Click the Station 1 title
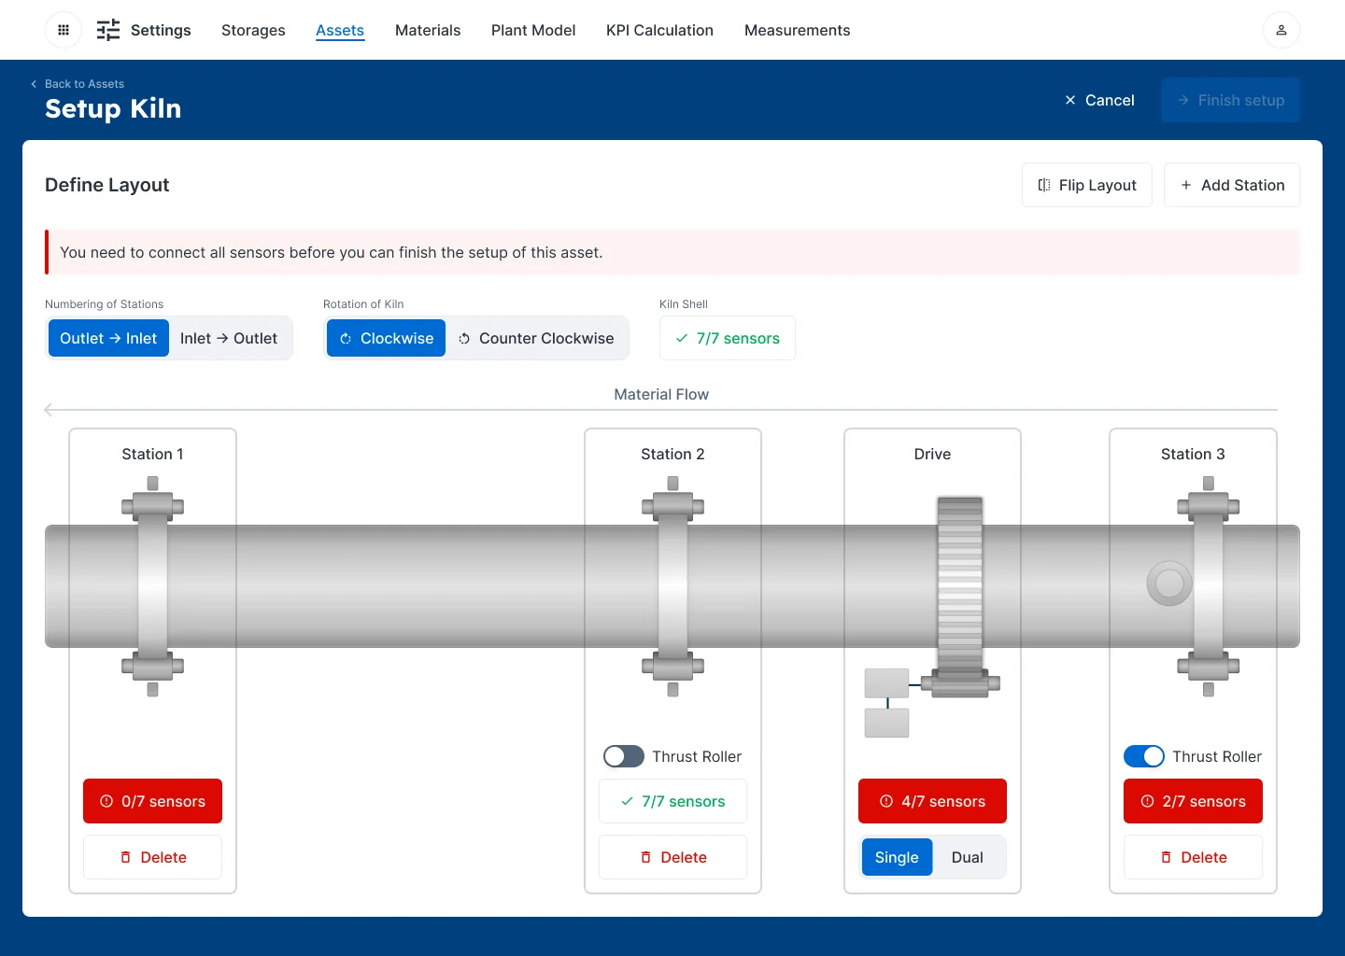The width and height of the screenshot is (1345, 956). (152, 454)
